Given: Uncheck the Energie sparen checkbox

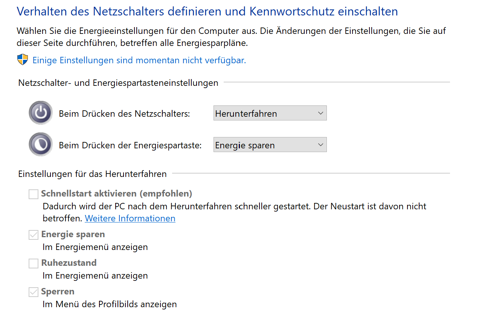Looking at the screenshot, I should [x=34, y=235].
